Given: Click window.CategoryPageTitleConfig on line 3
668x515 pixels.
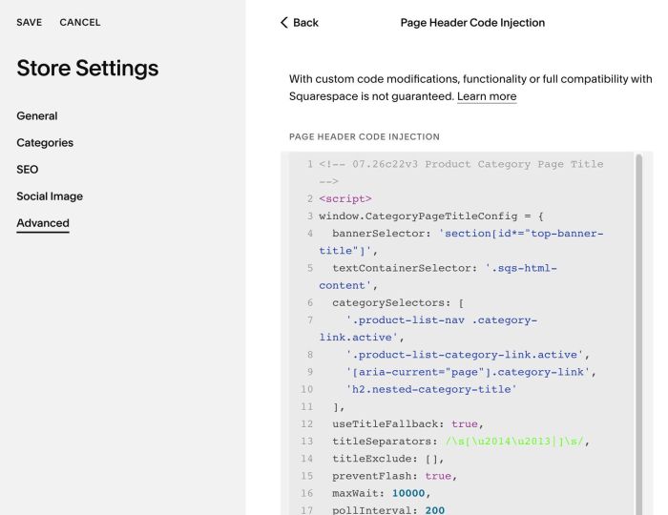Looking at the screenshot, I should [x=418, y=216].
